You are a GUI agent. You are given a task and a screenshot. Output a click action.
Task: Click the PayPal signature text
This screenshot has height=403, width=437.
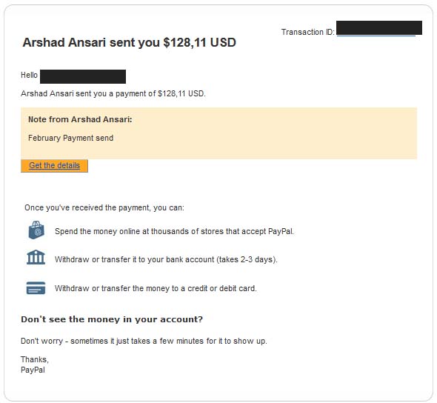[33, 370]
